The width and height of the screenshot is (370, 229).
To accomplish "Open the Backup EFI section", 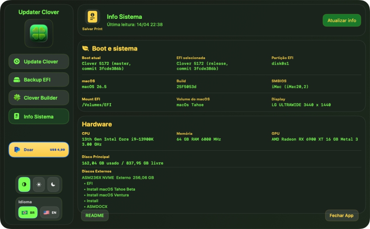I will click(39, 80).
